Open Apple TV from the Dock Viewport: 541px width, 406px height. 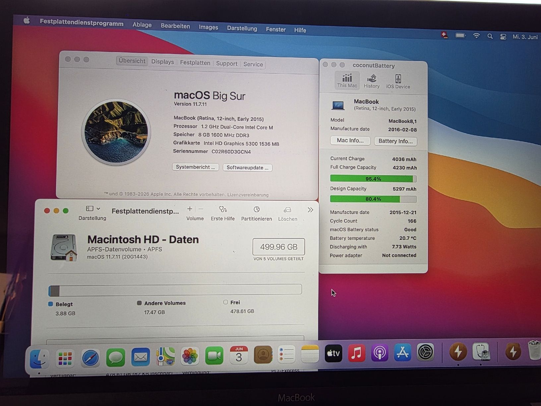click(x=333, y=353)
